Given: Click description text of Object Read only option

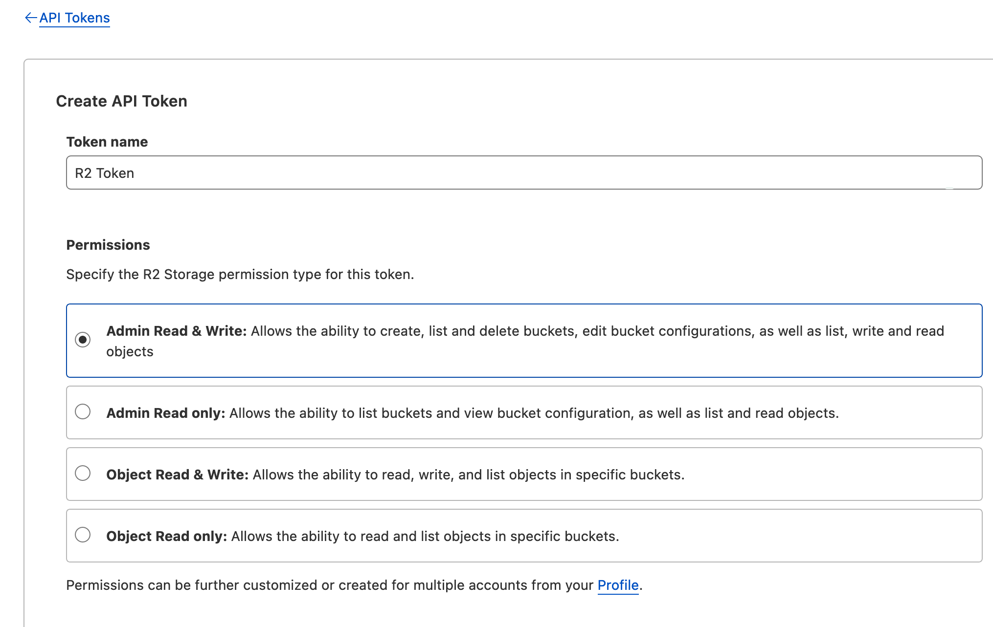Looking at the screenshot, I should click(x=425, y=537).
